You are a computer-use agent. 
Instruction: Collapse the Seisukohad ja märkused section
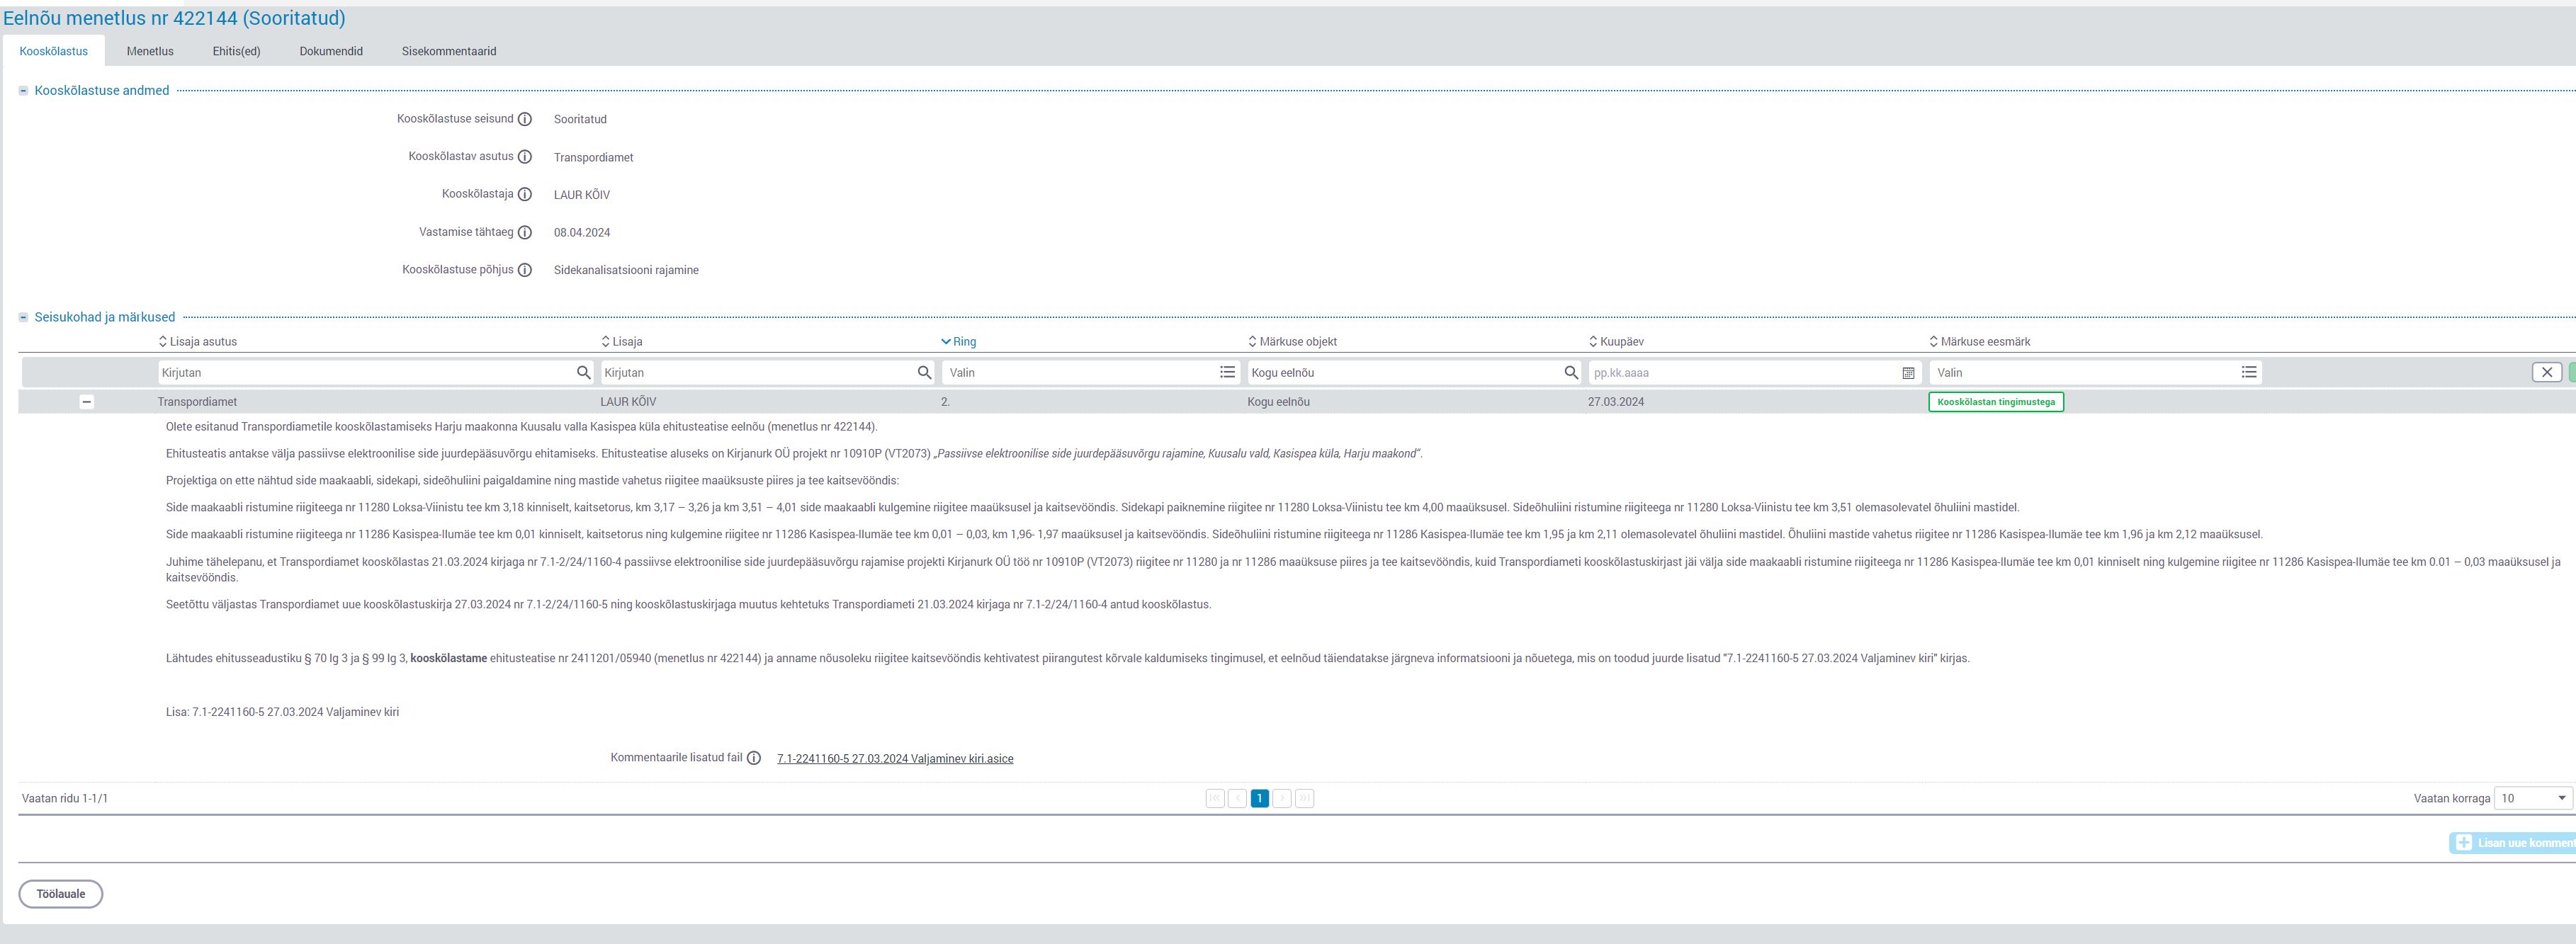(23, 318)
